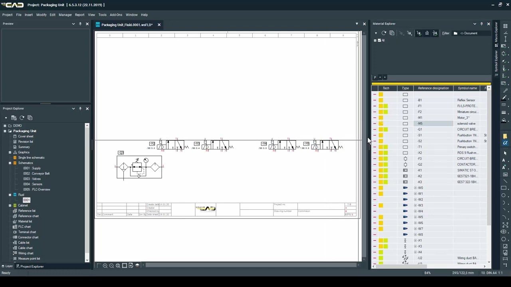The width and height of the screenshot is (511, 287).
Task: Sort by the Tech column header
Action: point(386,88)
